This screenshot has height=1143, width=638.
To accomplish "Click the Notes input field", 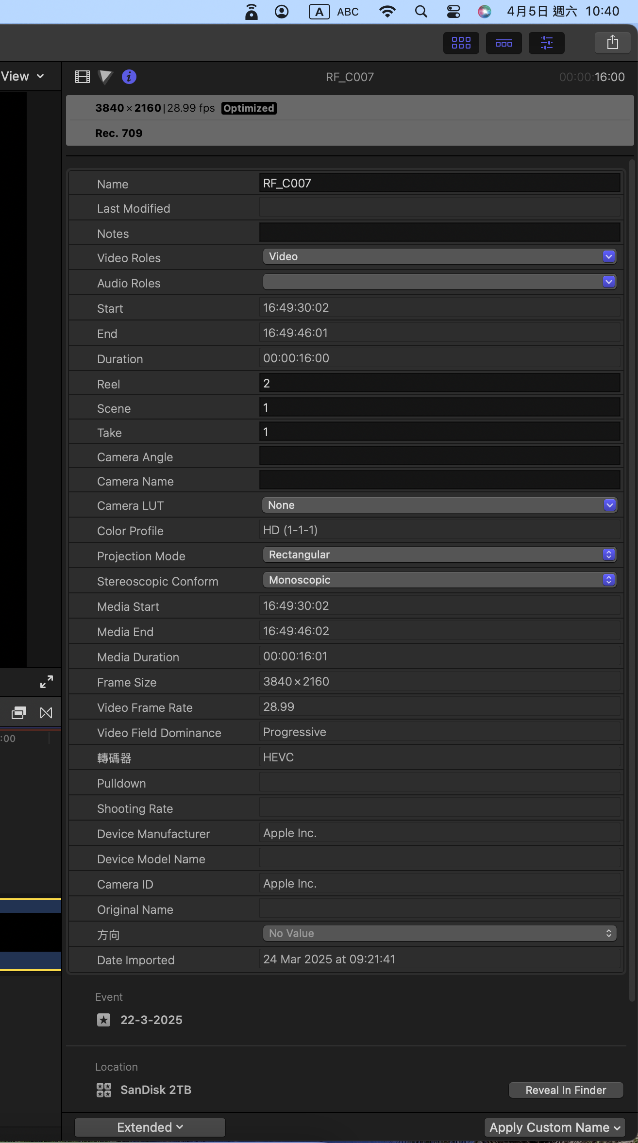I will click(x=439, y=233).
